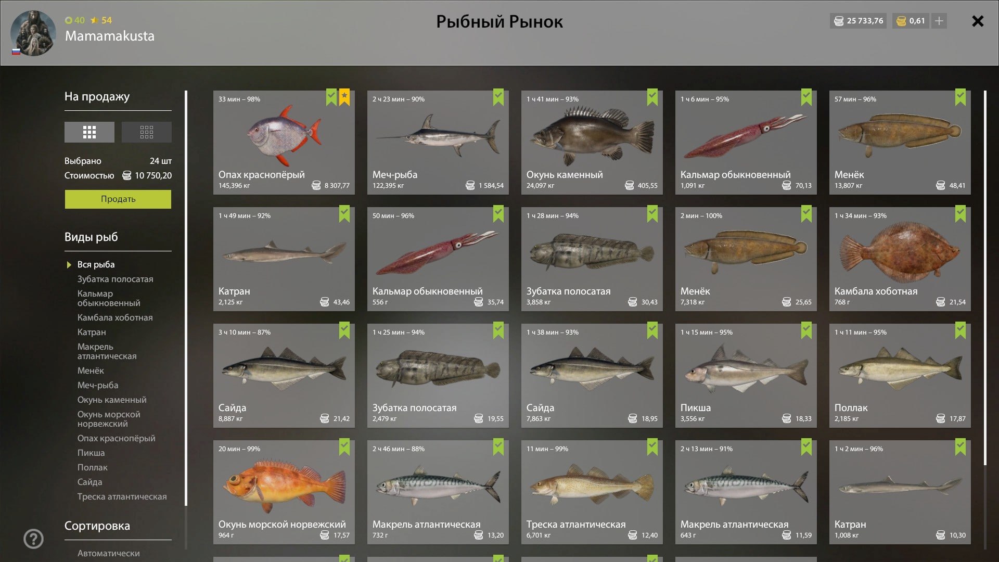Click the gold star trophy badge on Опах краснопёрый

(344, 97)
